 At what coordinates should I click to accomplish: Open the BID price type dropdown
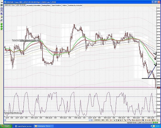click(x=107, y=120)
